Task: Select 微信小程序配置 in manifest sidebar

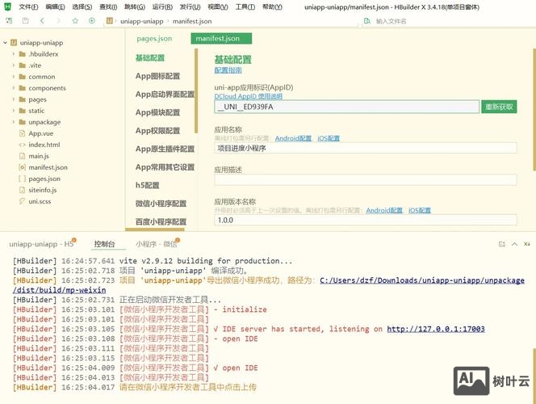Action: coord(161,204)
